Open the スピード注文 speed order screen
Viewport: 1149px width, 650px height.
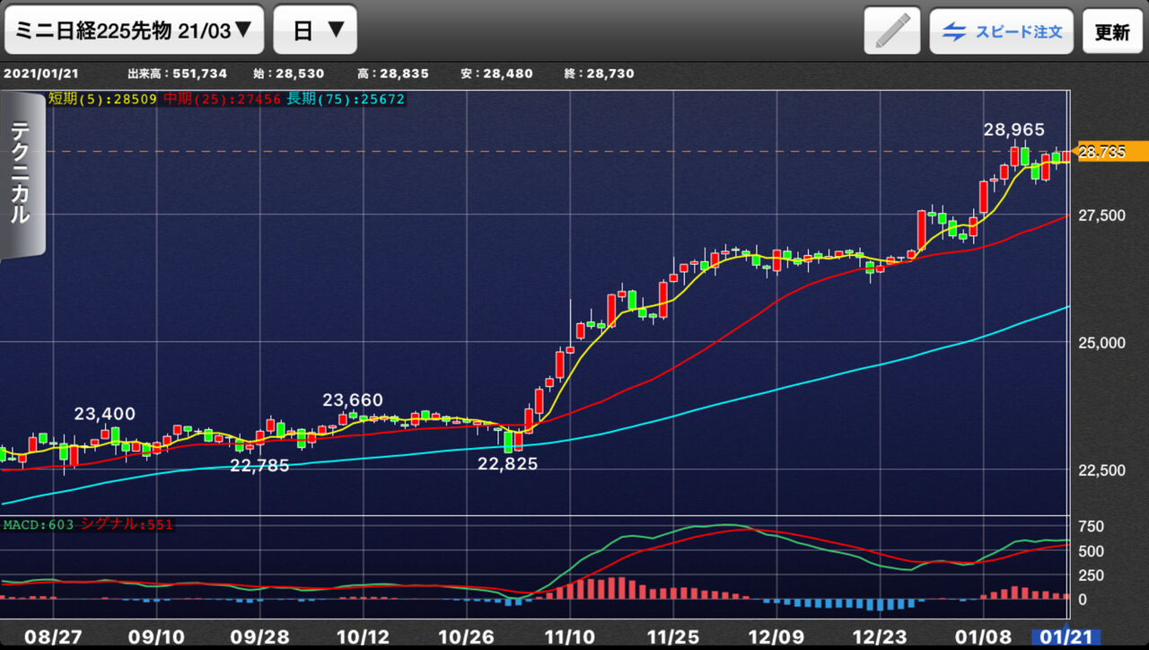[x=1001, y=30]
